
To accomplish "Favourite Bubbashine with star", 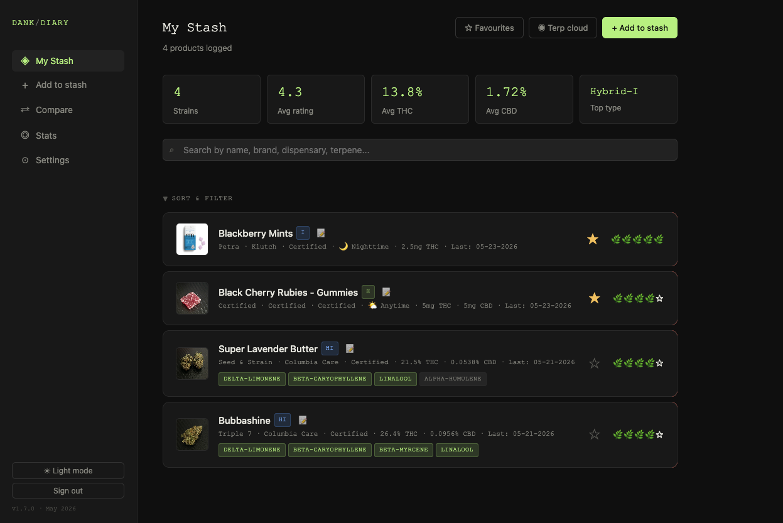I will pos(595,434).
